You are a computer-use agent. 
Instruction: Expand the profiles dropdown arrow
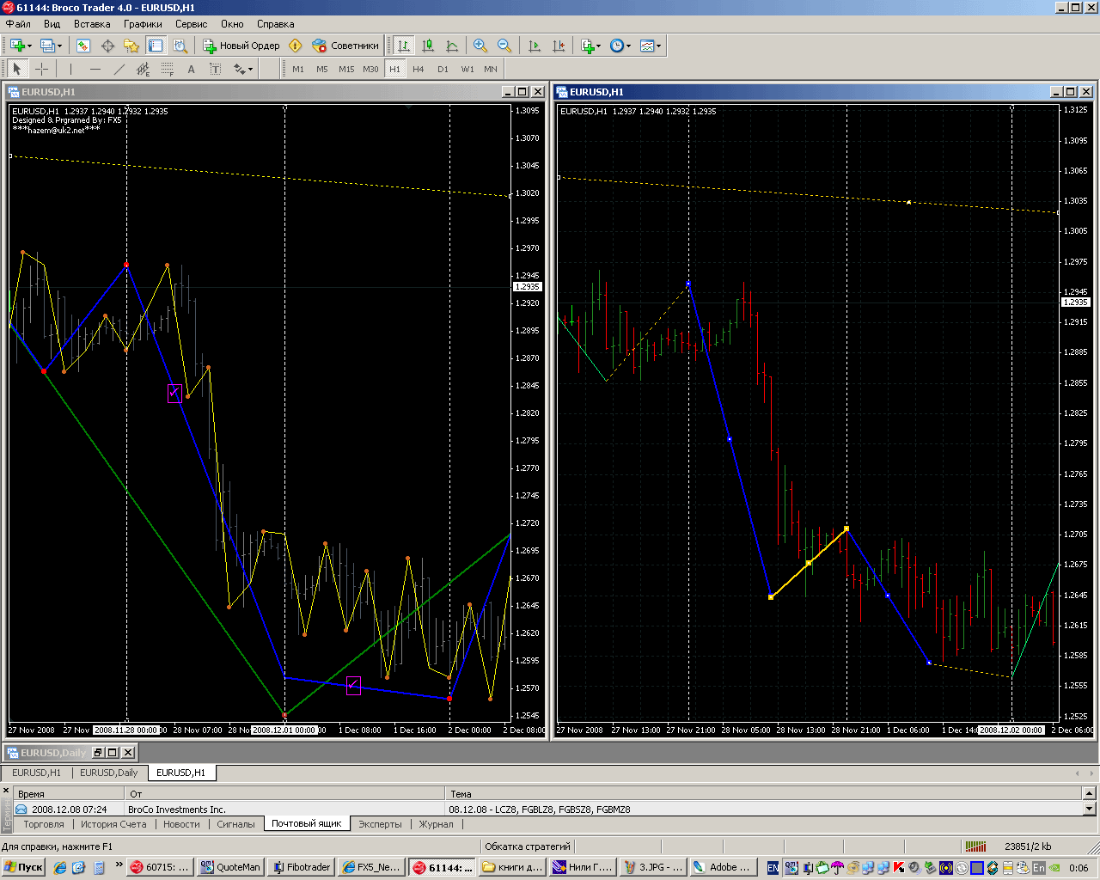pos(58,46)
